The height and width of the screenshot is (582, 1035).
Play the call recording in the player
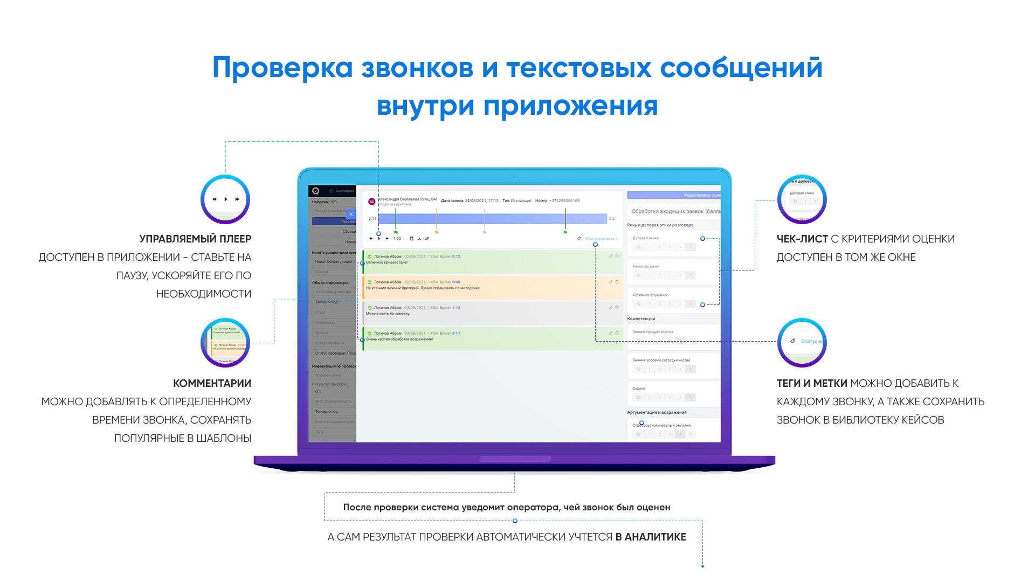(x=379, y=238)
